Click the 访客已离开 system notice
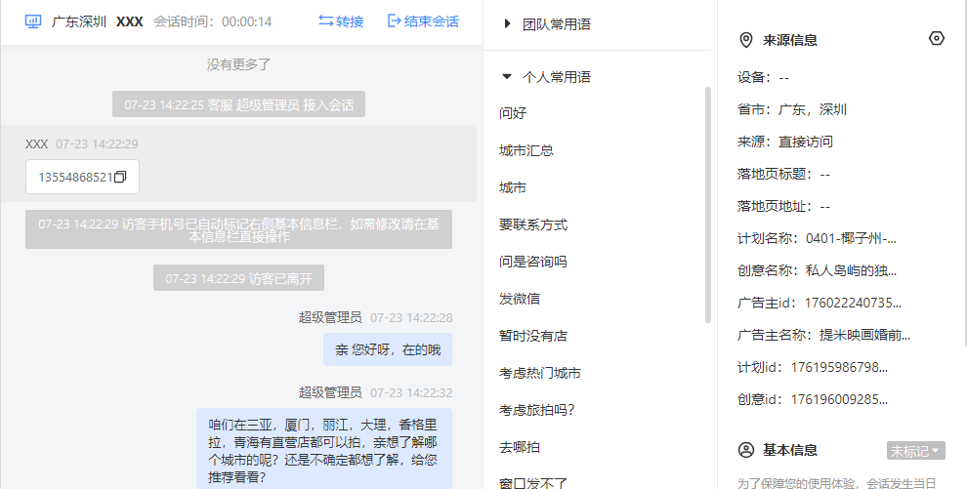 click(238, 278)
